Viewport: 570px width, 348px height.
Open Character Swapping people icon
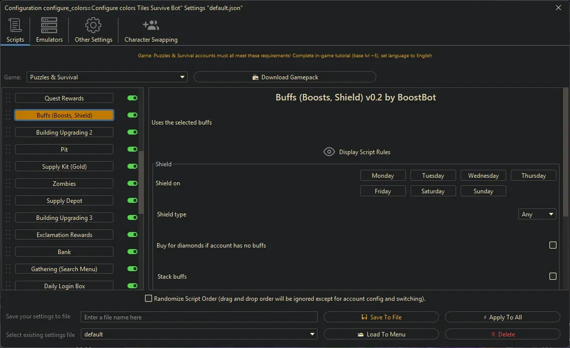point(151,25)
